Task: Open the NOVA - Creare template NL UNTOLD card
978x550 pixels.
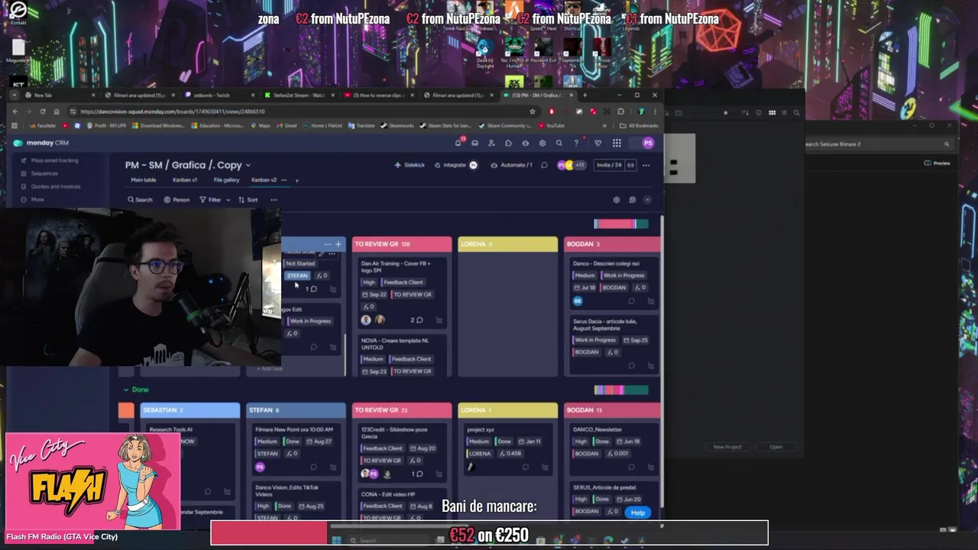Action: point(401,356)
